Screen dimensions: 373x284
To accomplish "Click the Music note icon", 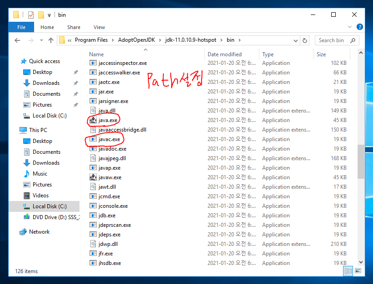I will point(27,174).
